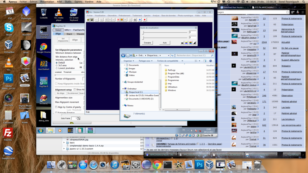
Task: Click the orange square icon in Iris toolbar
Action: click(x=122, y=20)
